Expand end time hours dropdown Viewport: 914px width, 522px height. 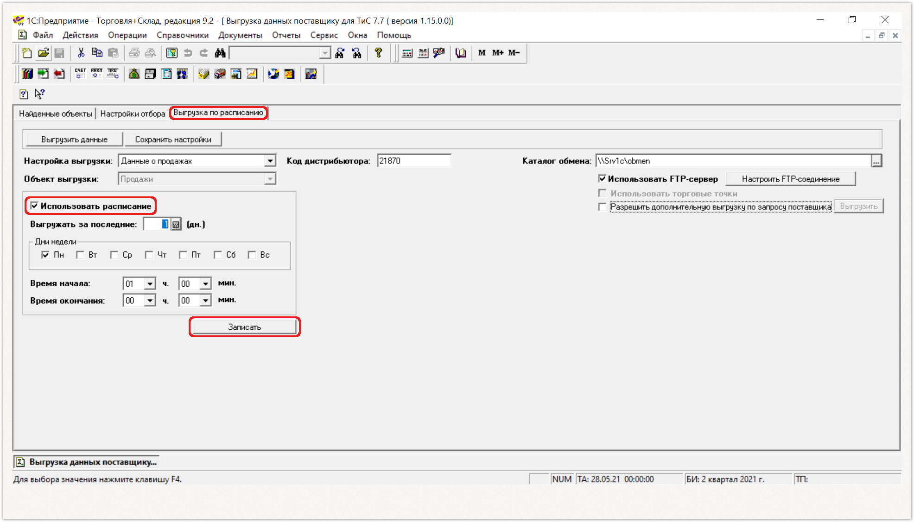coord(150,301)
